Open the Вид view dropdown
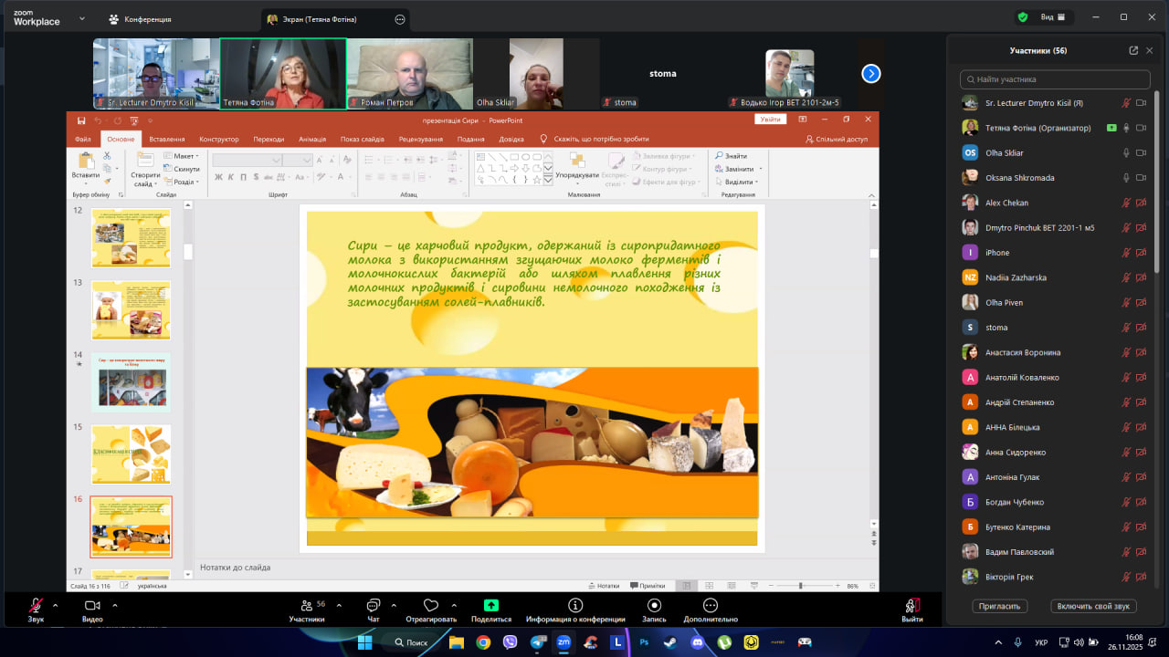Image resolution: width=1169 pixels, height=657 pixels. pos(1052,17)
